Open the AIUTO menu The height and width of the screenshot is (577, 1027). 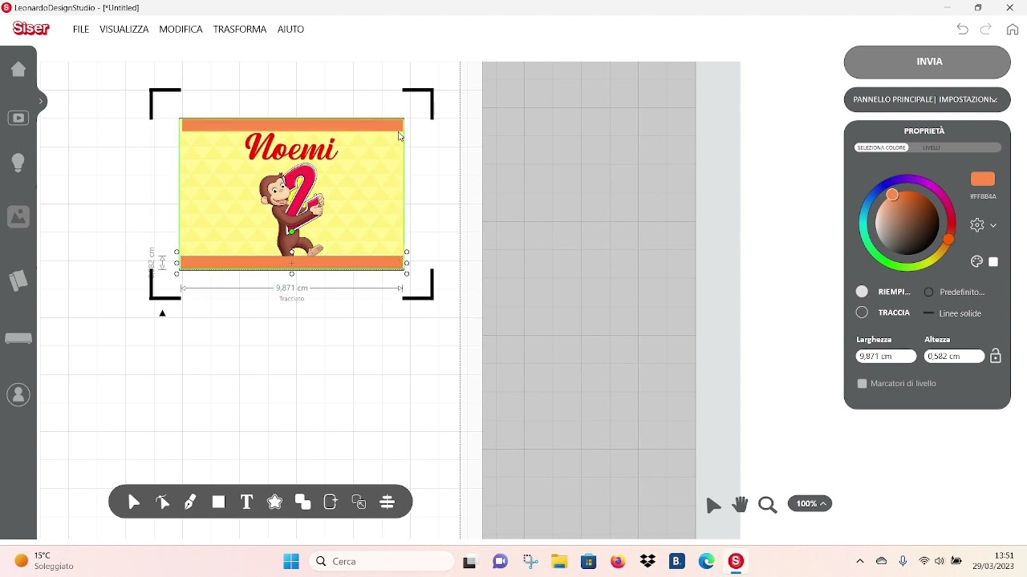point(291,30)
